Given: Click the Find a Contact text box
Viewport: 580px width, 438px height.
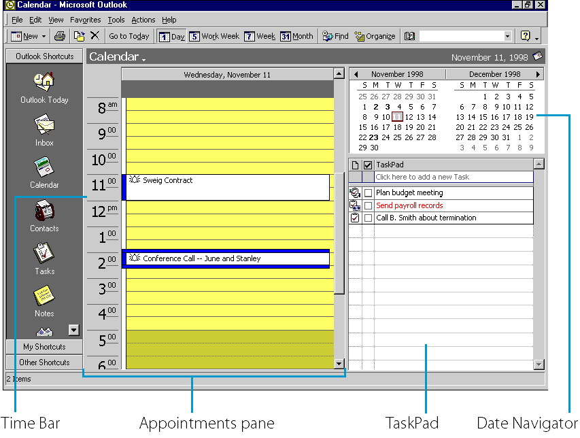Looking at the screenshot, I should (461, 36).
